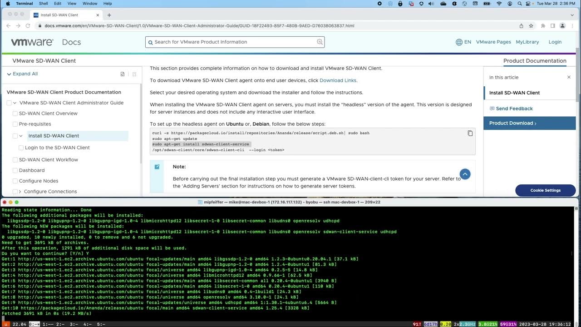Click the PDF export icon beside Expand All
581x327 pixels.
coord(123,74)
